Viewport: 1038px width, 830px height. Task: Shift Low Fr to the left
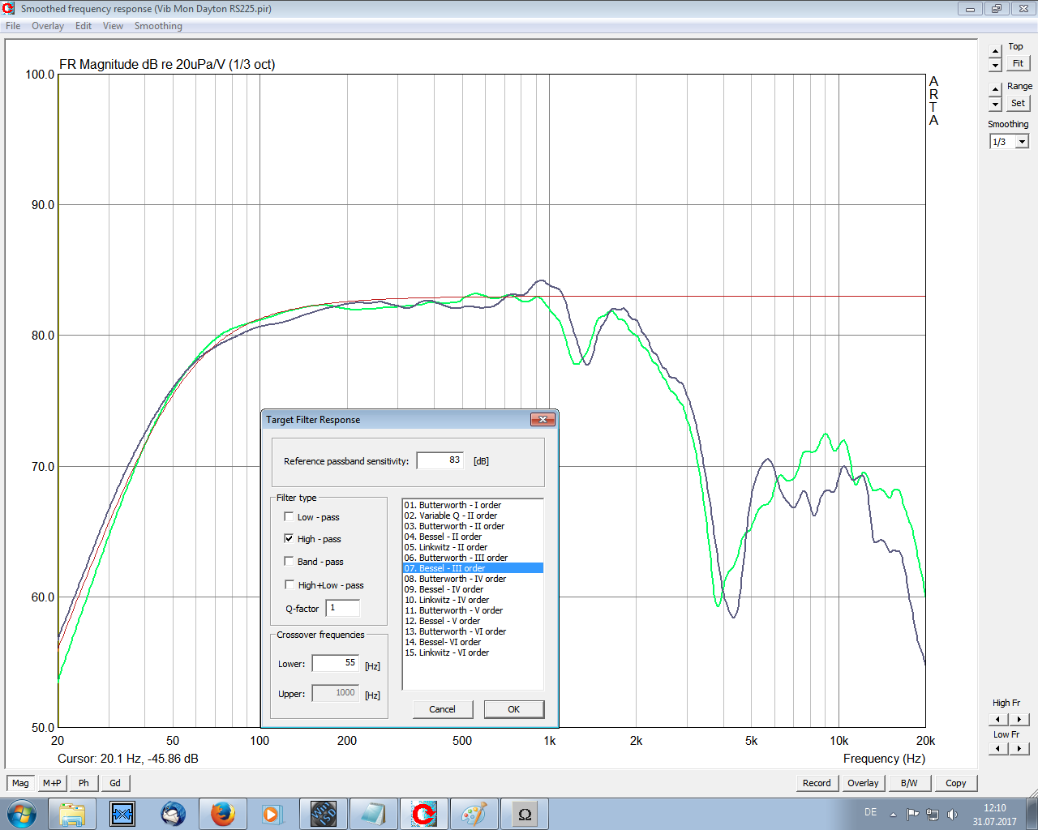click(x=998, y=749)
